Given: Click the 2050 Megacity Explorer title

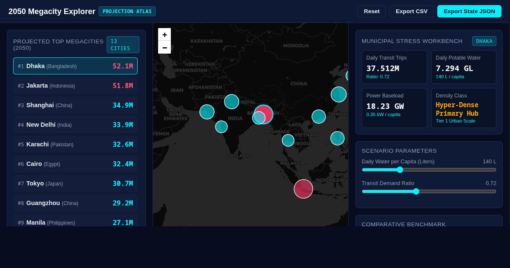Looking at the screenshot, I should click(52, 11).
